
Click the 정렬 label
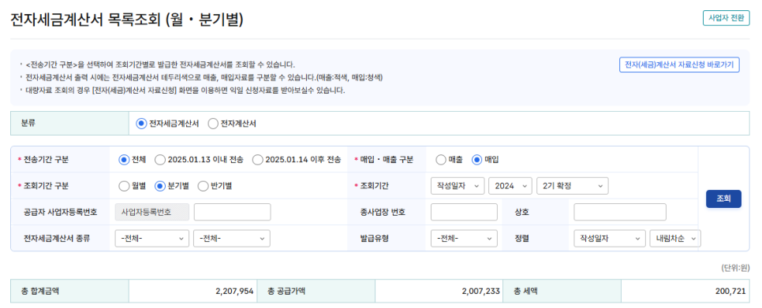pyautogui.click(x=522, y=239)
